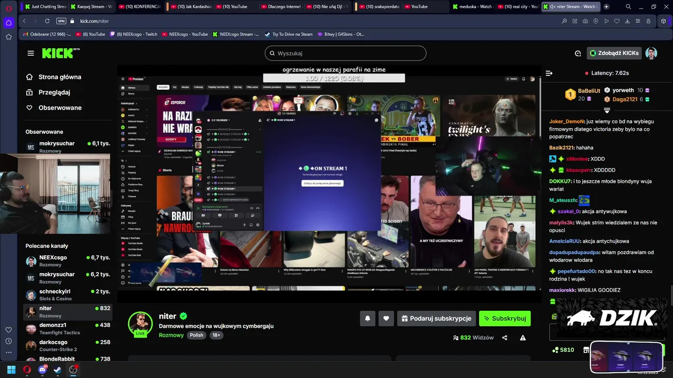The image size is (673, 378).
Task: Click the circular icon left of Zdobądź KICKs
Action: pos(578,53)
